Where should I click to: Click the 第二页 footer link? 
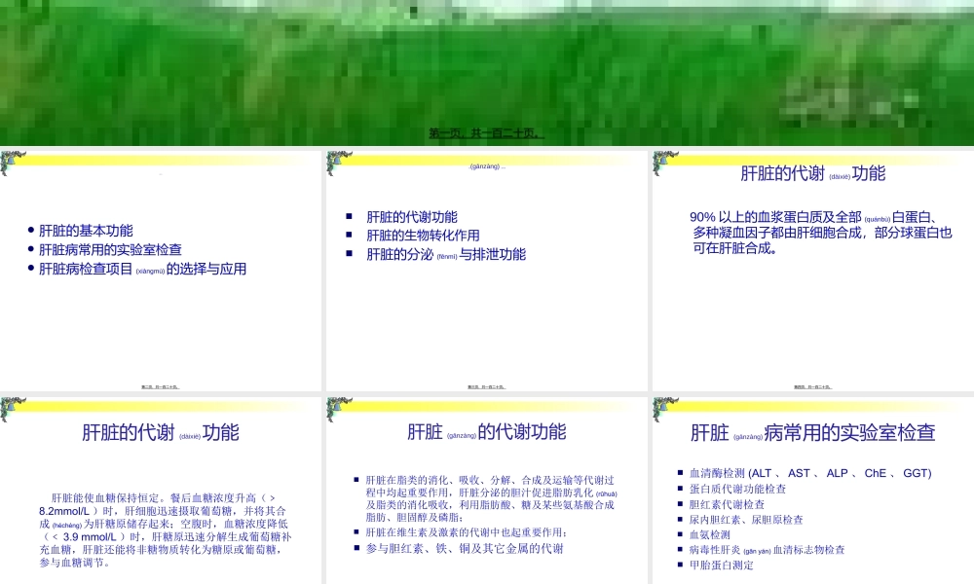pyautogui.click(x=162, y=385)
